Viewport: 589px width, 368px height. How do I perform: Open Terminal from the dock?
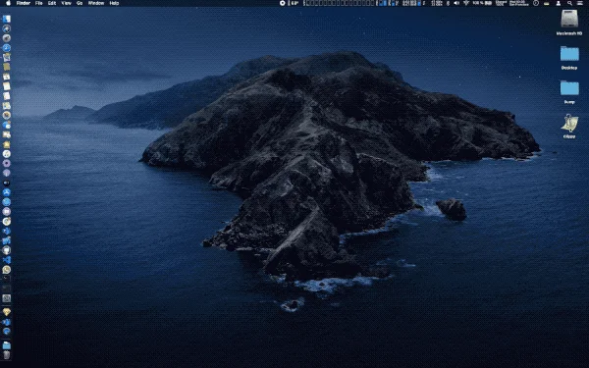coord(7,279)
